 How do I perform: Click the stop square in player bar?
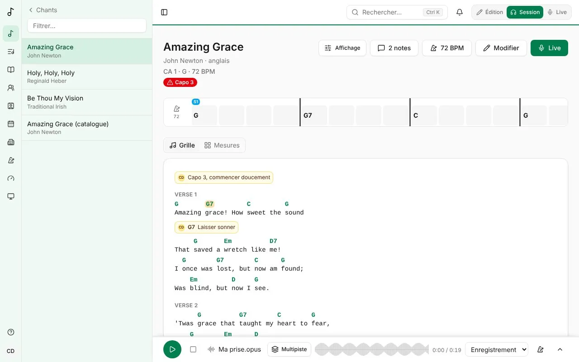click(x=193, y=349)
